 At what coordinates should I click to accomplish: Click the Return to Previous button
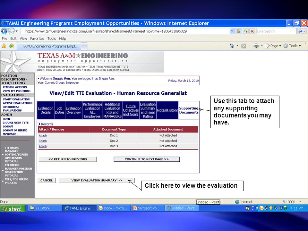pyautogui.click(x=68, y=159)
